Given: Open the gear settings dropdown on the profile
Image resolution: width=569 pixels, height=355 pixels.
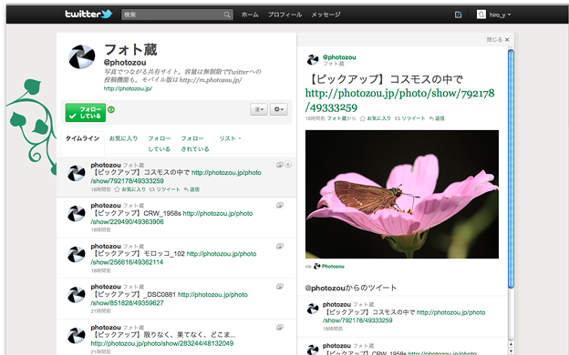Looking at the screenshot, I should coord(279,109).
